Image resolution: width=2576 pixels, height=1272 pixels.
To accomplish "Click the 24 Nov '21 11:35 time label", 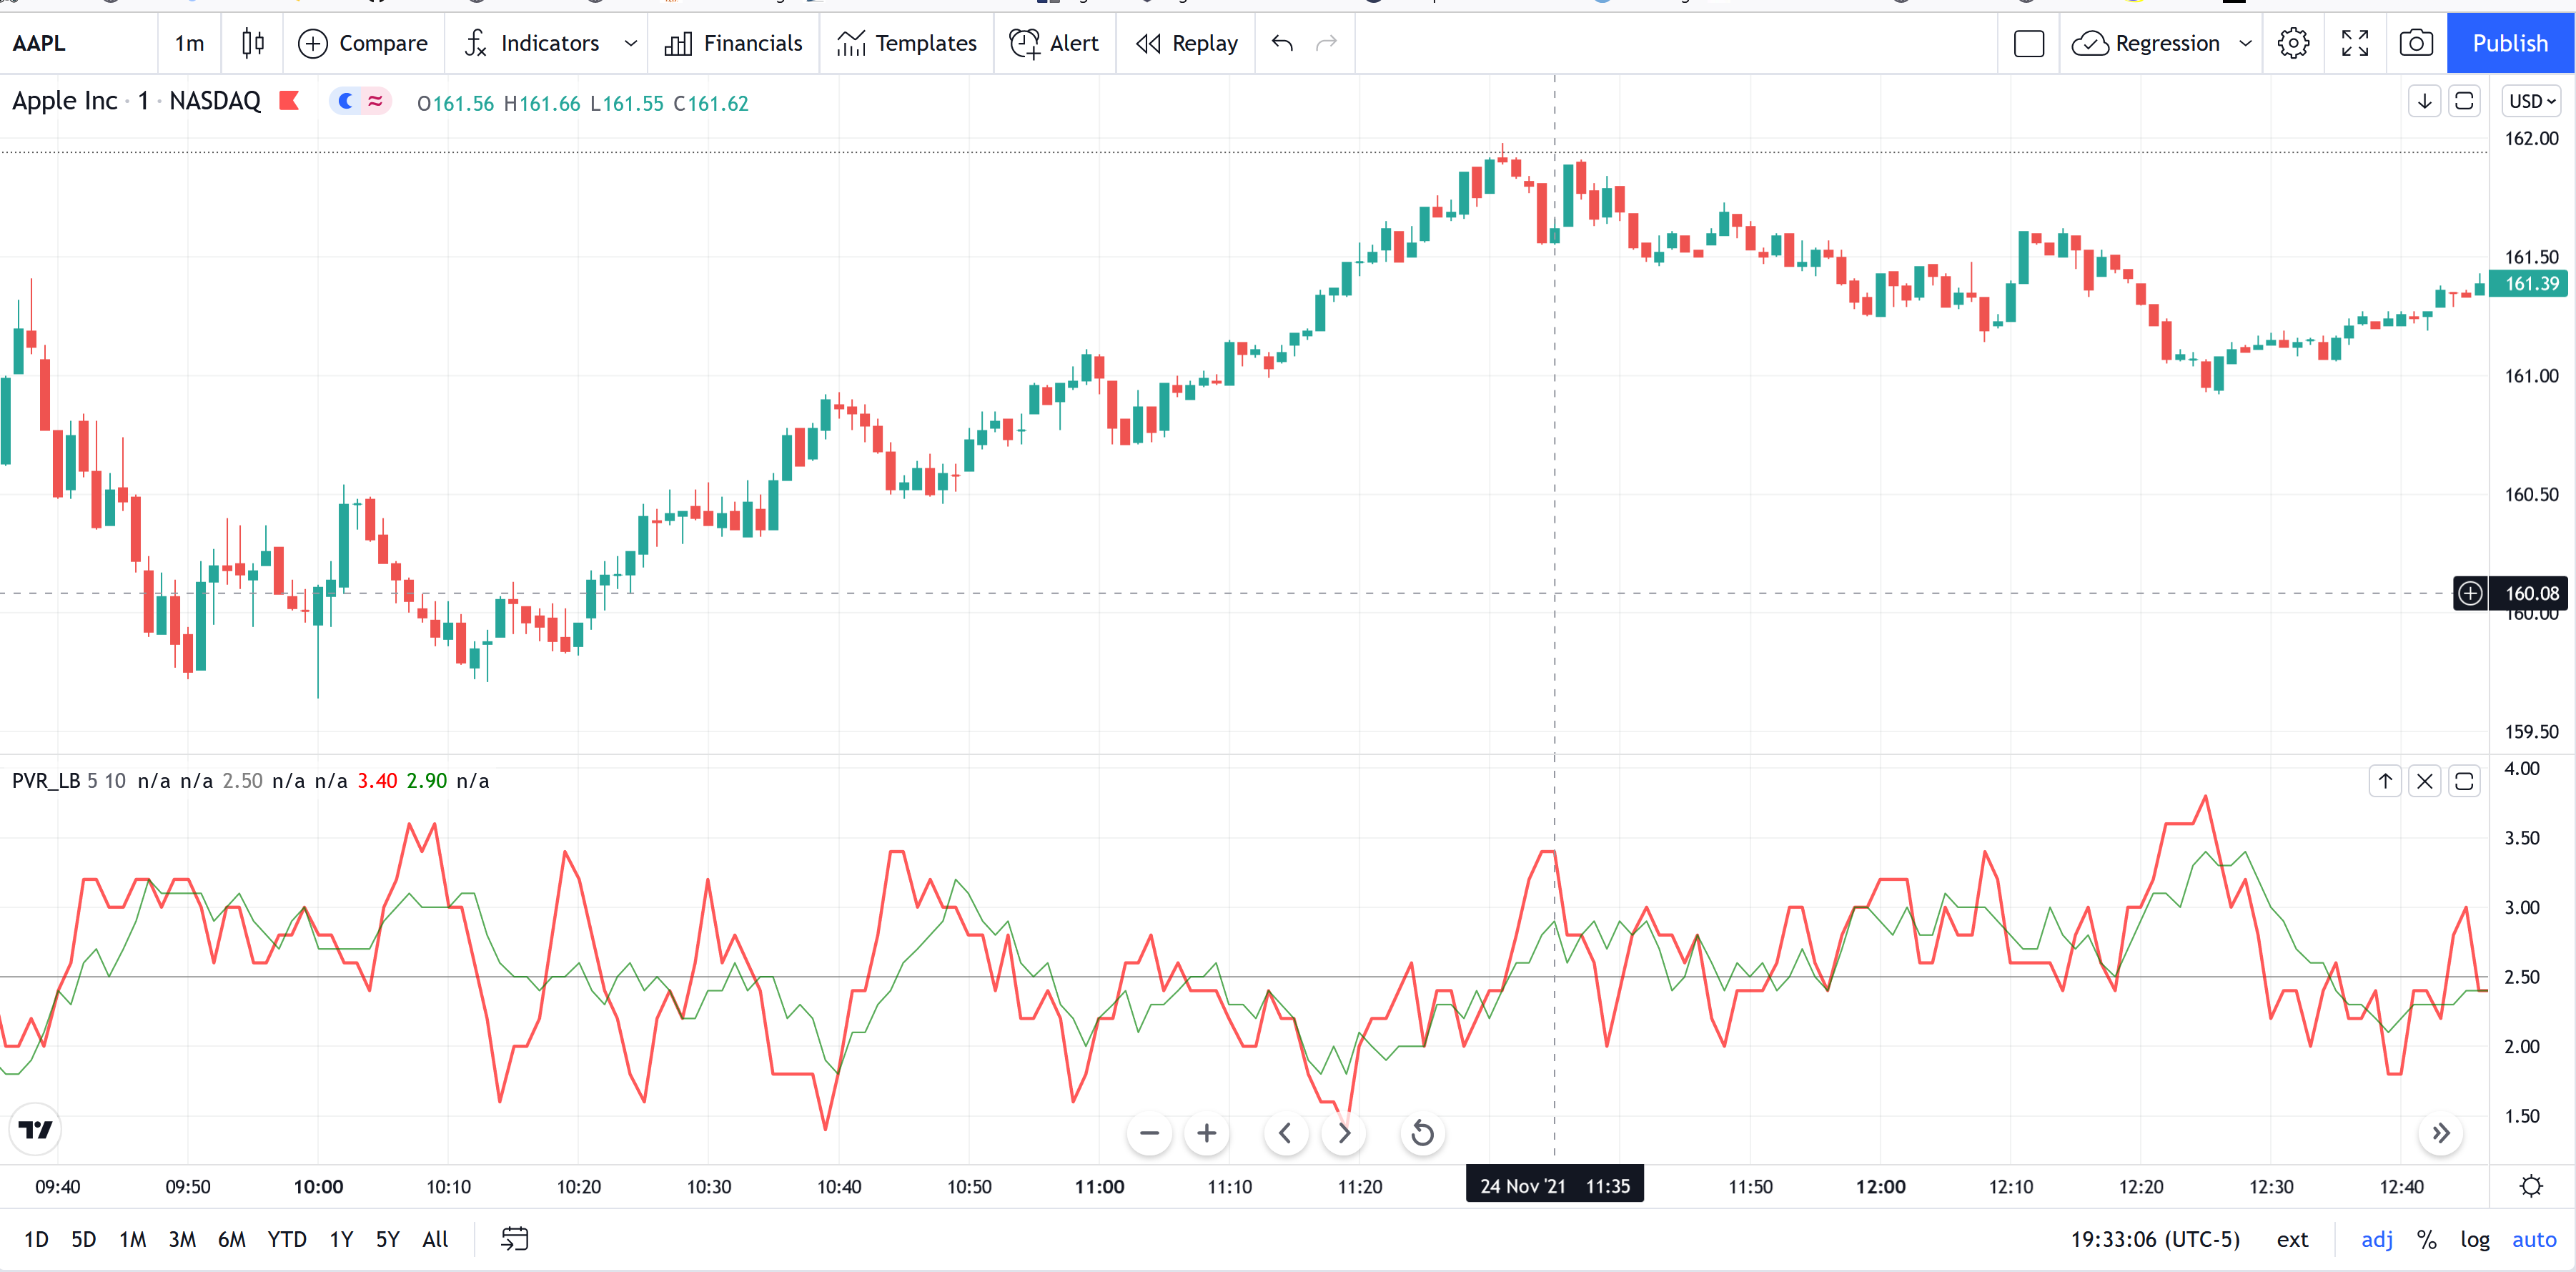I will pos(1554,1186).
